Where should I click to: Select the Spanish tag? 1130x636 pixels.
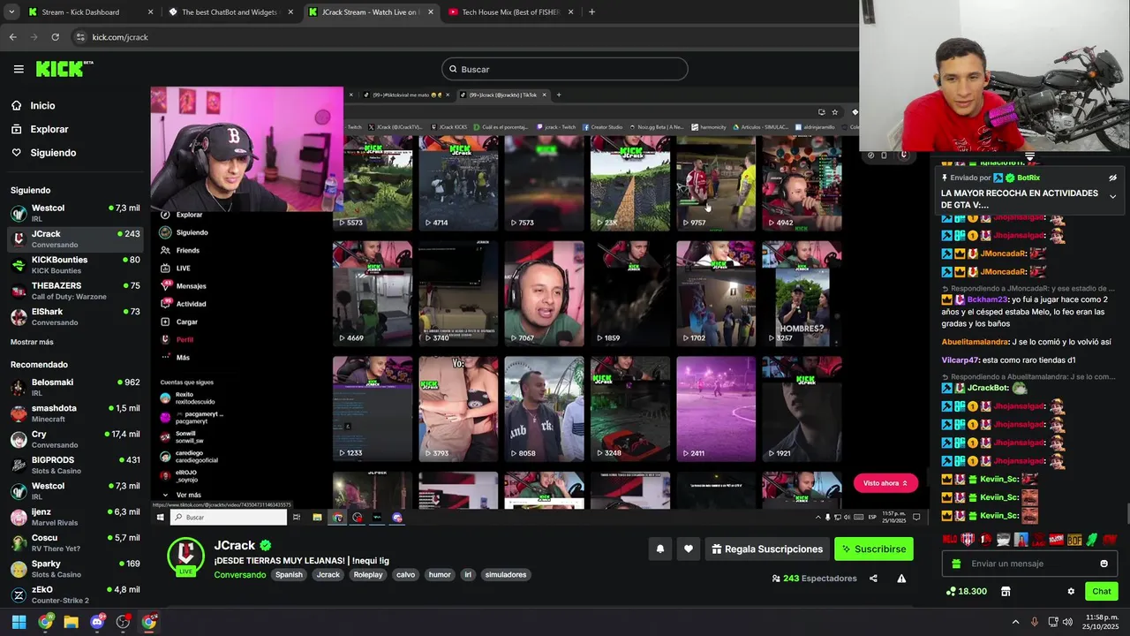[289, 574]
